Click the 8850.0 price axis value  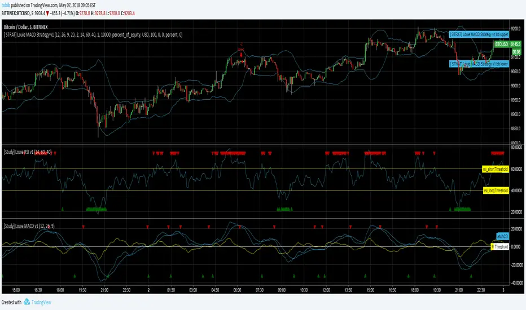[515, 129]
